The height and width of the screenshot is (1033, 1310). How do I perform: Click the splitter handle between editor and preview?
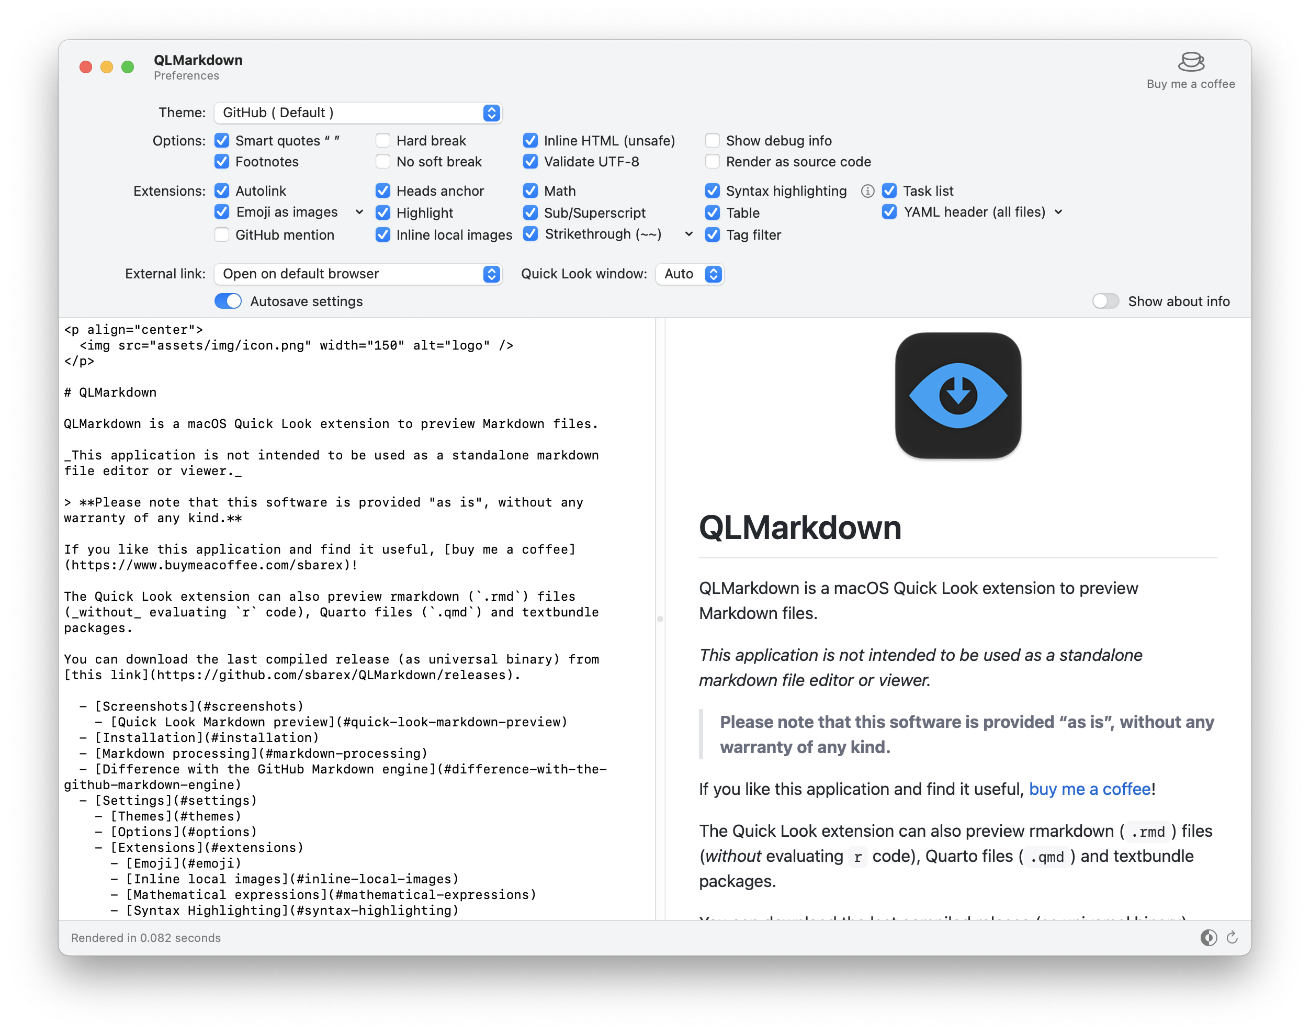(660, 619)
